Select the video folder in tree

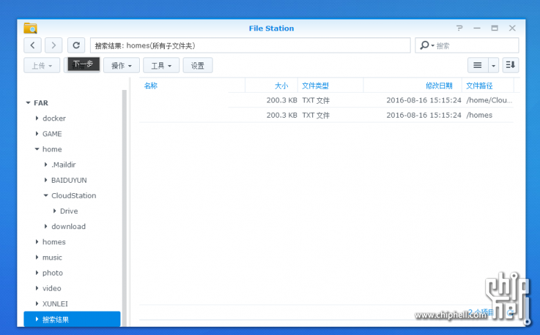52,288
